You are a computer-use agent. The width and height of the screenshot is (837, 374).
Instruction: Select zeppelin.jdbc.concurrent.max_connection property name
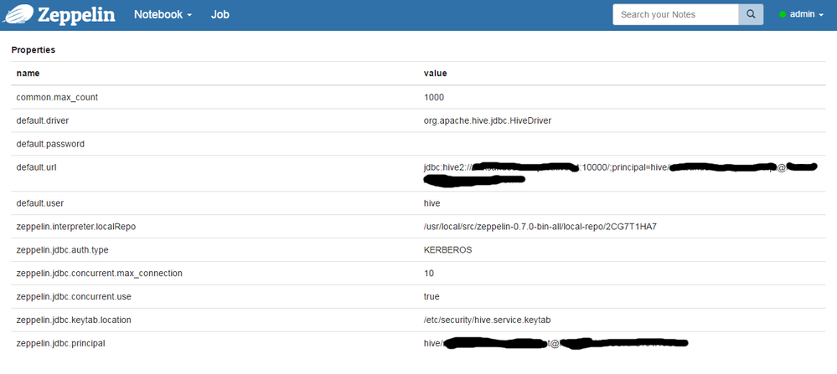pos(100,274)
